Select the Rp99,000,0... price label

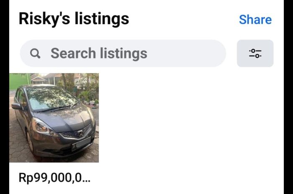54,177
